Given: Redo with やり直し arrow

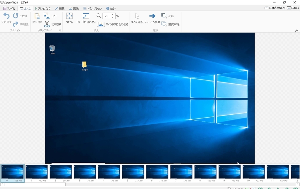Looking at the screenshot, I should 16,24.
